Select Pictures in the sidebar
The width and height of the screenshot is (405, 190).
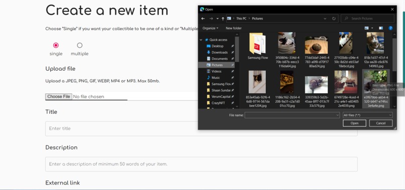point(217,65)
